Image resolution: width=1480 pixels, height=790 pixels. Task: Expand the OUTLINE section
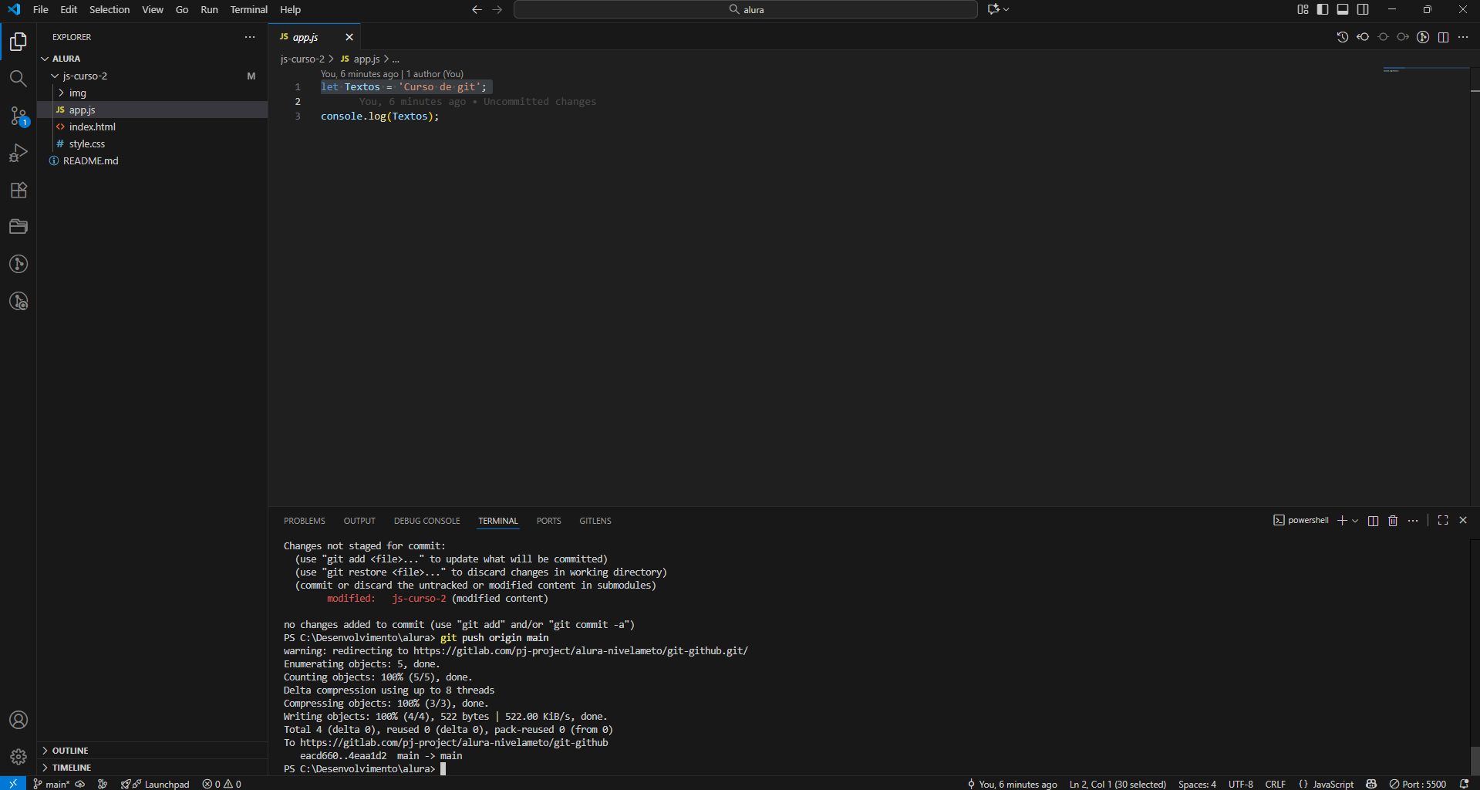[x=70, y=751]
